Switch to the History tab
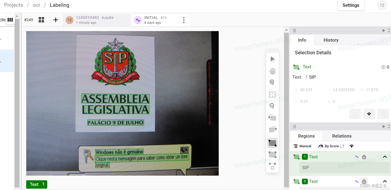Screen dimensions: 391x190 [x=331, y=40]
